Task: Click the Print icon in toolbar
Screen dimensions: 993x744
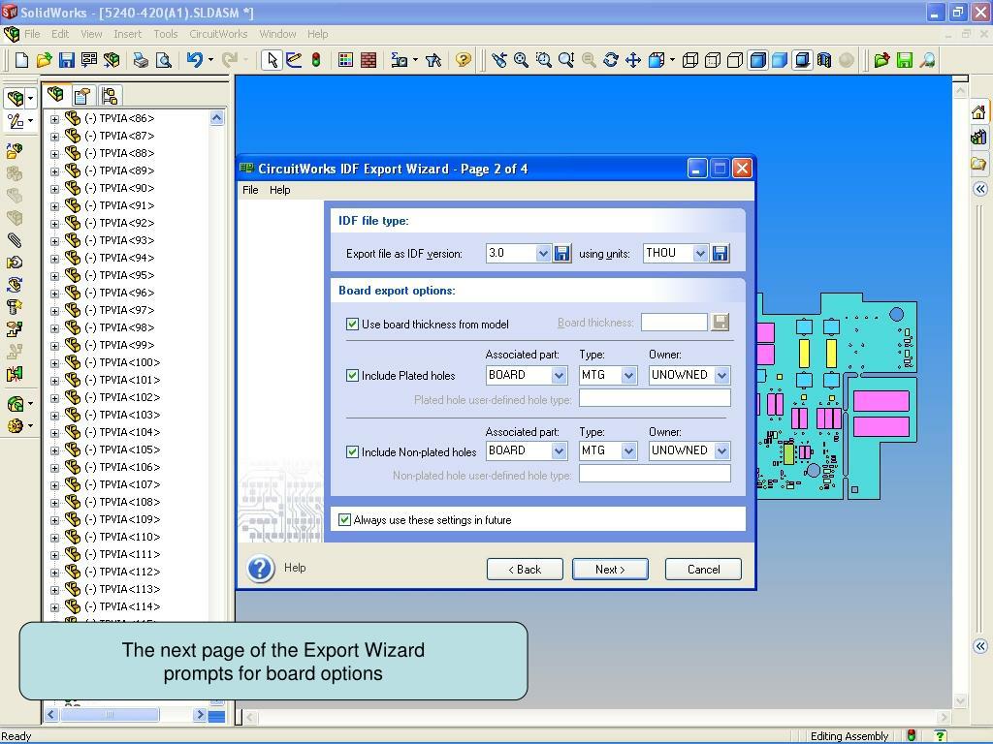Action: pos(141,60)
